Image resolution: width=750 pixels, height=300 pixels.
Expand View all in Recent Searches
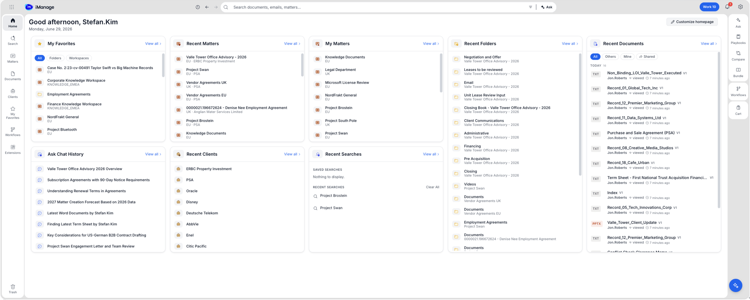[x=431, y=154]
